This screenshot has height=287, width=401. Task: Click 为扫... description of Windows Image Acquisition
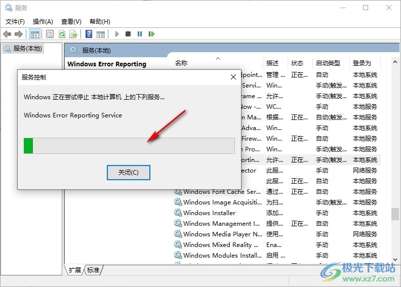[274, 202]
